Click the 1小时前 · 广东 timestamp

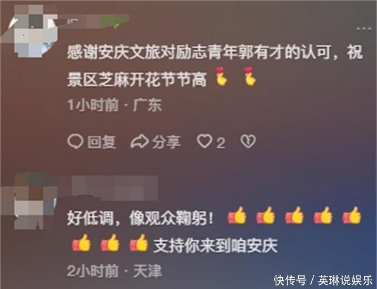114,105
